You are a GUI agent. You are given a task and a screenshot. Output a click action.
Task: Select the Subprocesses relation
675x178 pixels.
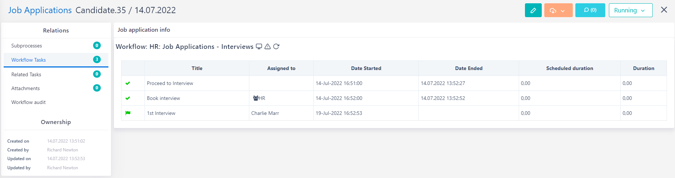click(x=27, y=46)
